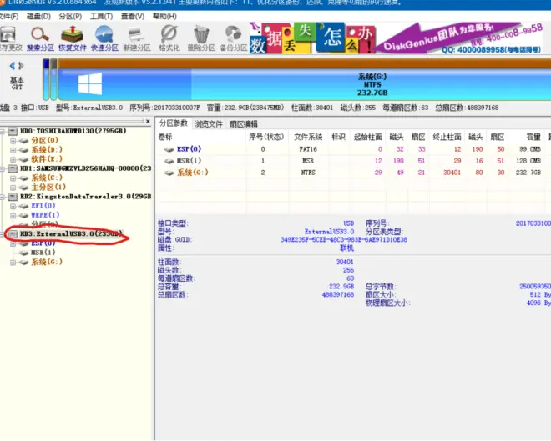551x441 pixels.
Task: Click the Search Partition (搜索分区) toolbar icon
Action: [40, 39]
